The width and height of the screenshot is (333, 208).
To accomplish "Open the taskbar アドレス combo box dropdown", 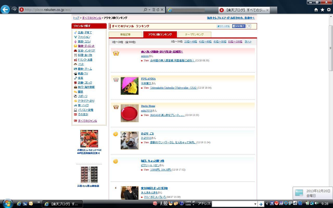I will point(255,204).
